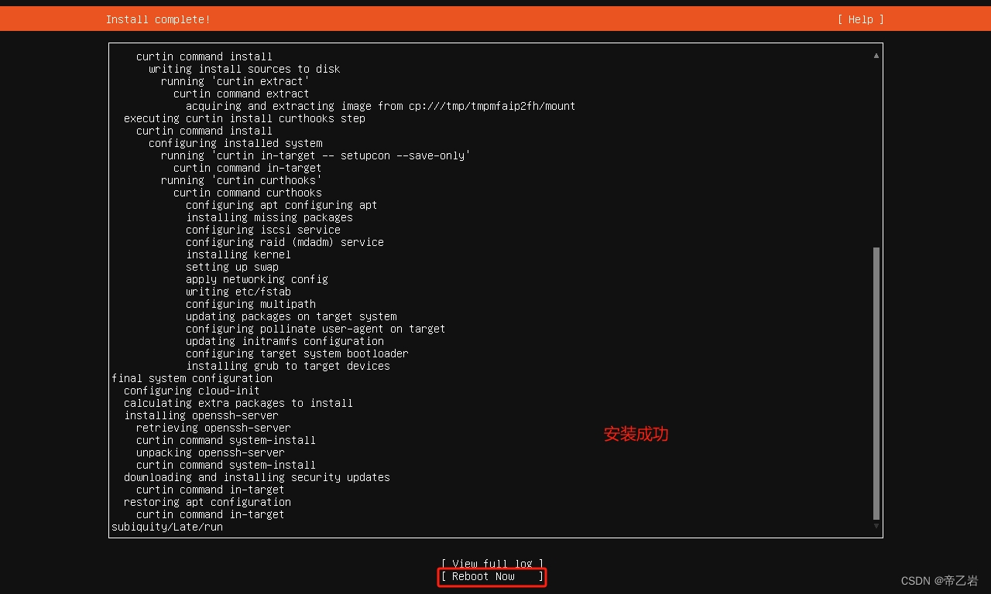Click 'configuring iscsi service' line

[x=263, y=230]
